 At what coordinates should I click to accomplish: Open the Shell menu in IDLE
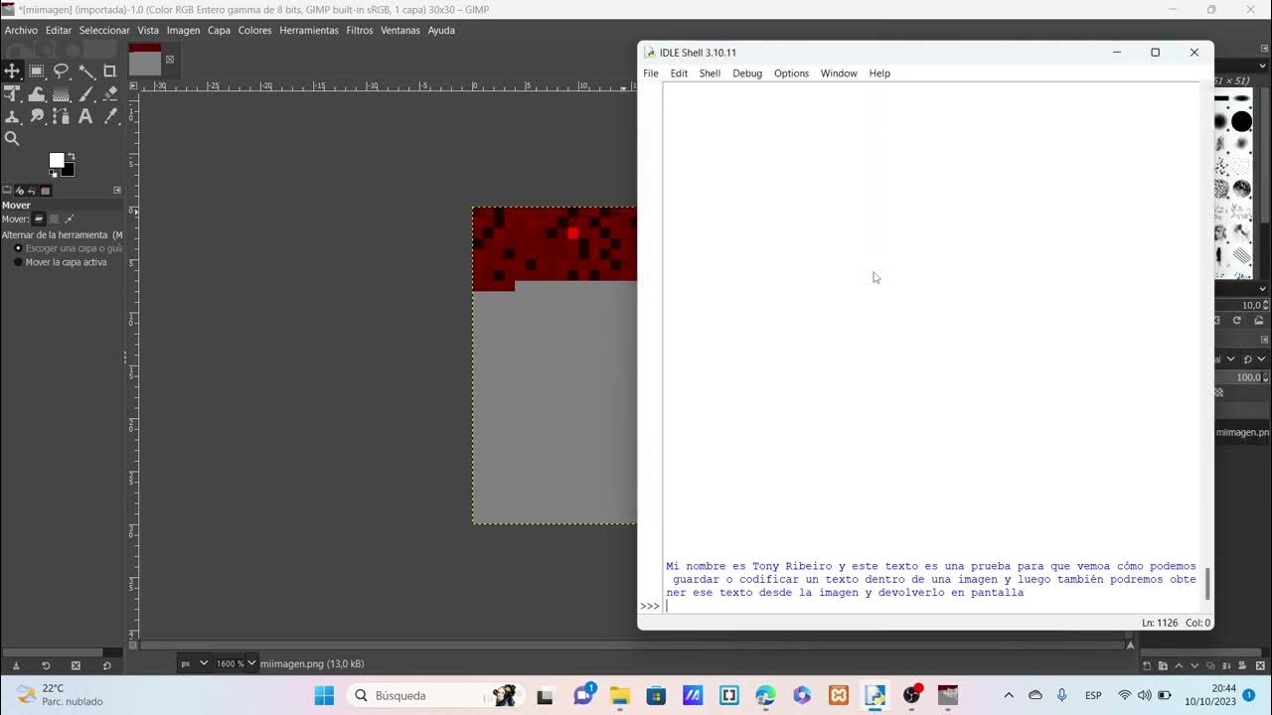point(710,73)
